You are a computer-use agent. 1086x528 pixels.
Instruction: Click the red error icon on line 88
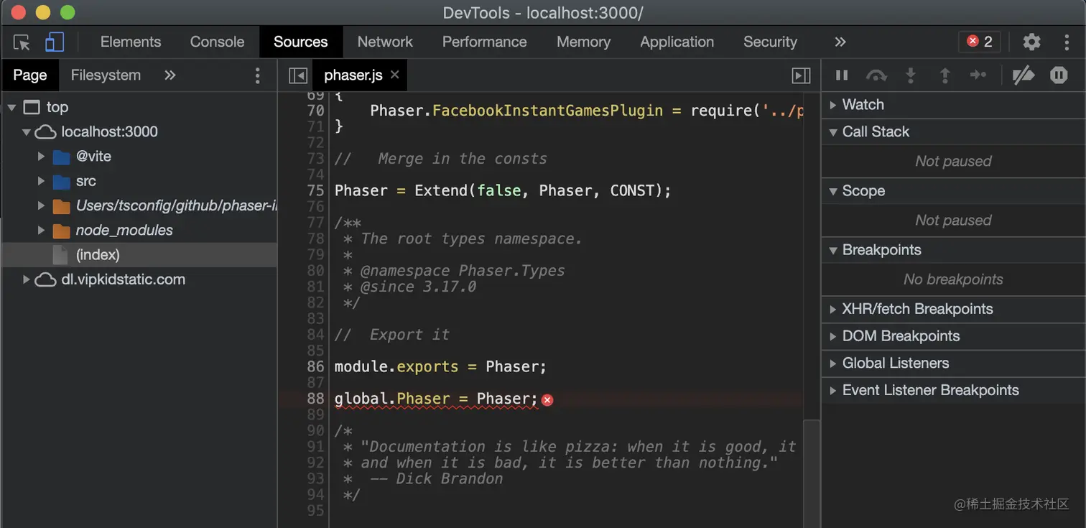547,399
